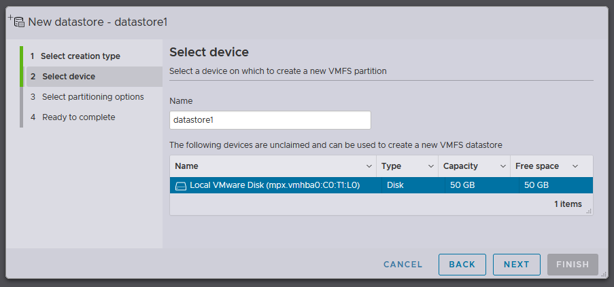Click the disk icon beside Local VMware Disk
614x287 pixels.
click(180, 186)
